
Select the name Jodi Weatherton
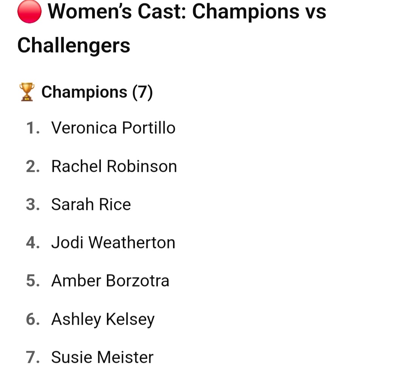(113, 242)
